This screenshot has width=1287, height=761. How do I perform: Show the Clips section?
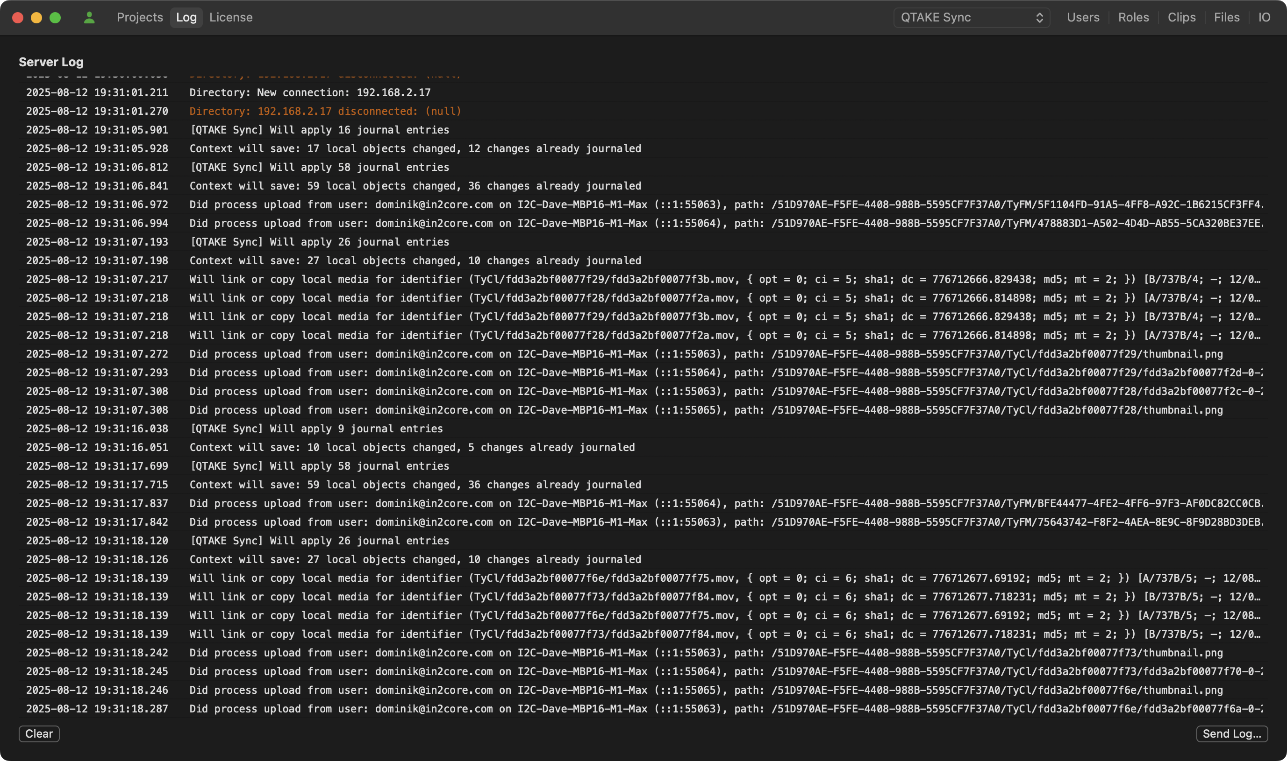point(1181,17)
